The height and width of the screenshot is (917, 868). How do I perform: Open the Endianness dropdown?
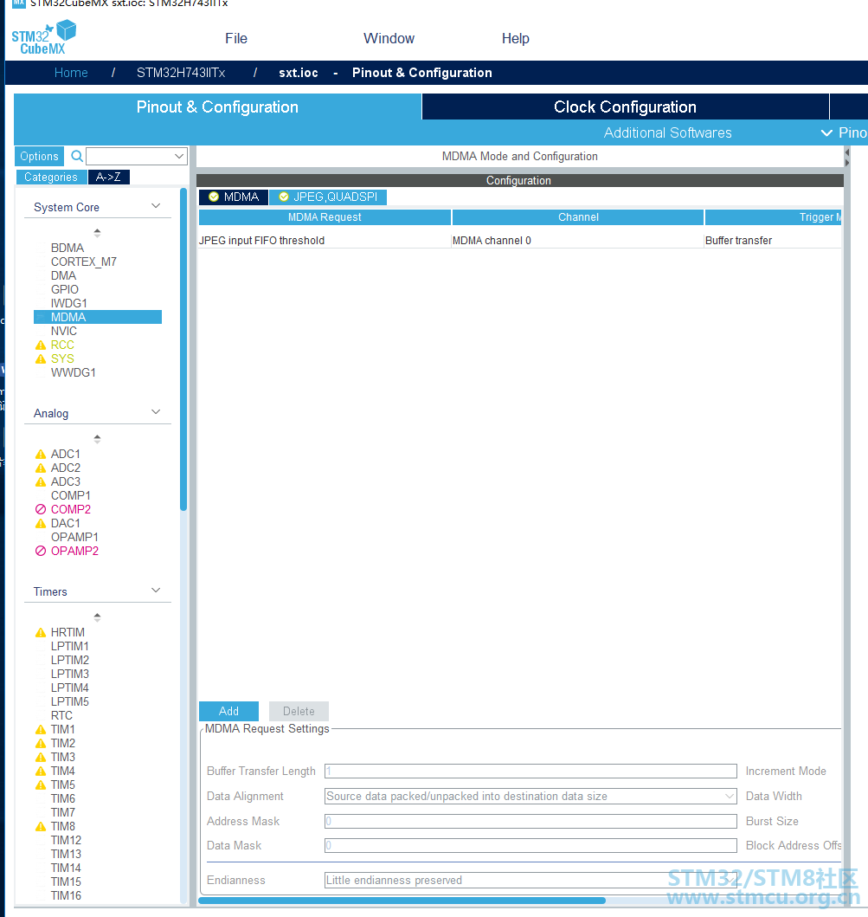pos(730,880)
